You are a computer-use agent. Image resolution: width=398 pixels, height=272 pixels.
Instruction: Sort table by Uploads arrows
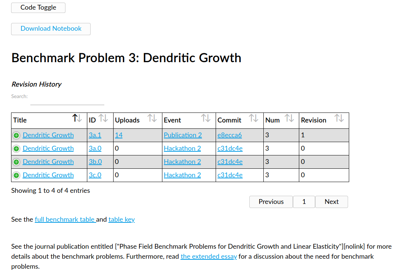coord(152,118)
